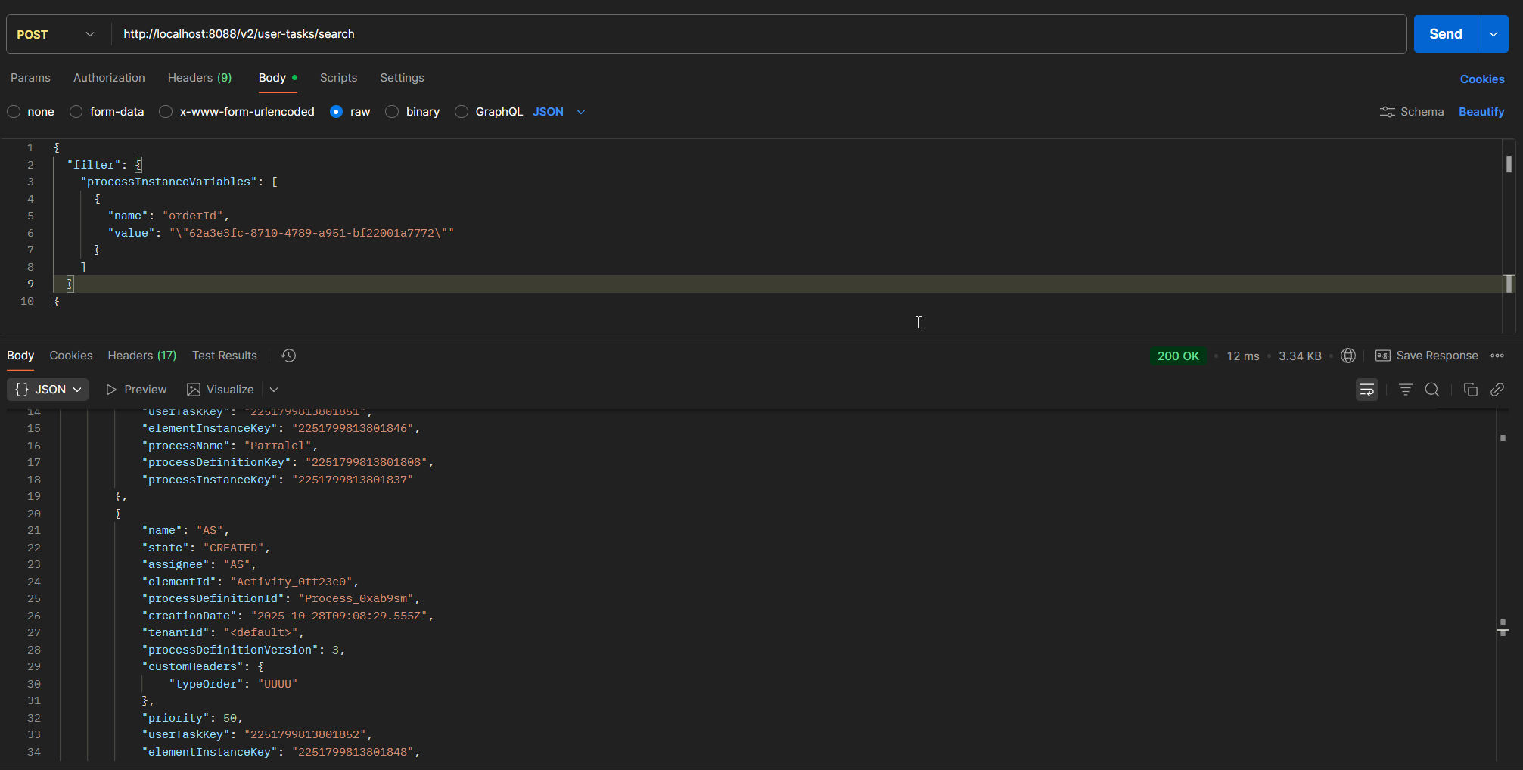Switch to Visualize response view
Image resolution: width=1523 pixels, height=770 pixels.
coord(220,390)
